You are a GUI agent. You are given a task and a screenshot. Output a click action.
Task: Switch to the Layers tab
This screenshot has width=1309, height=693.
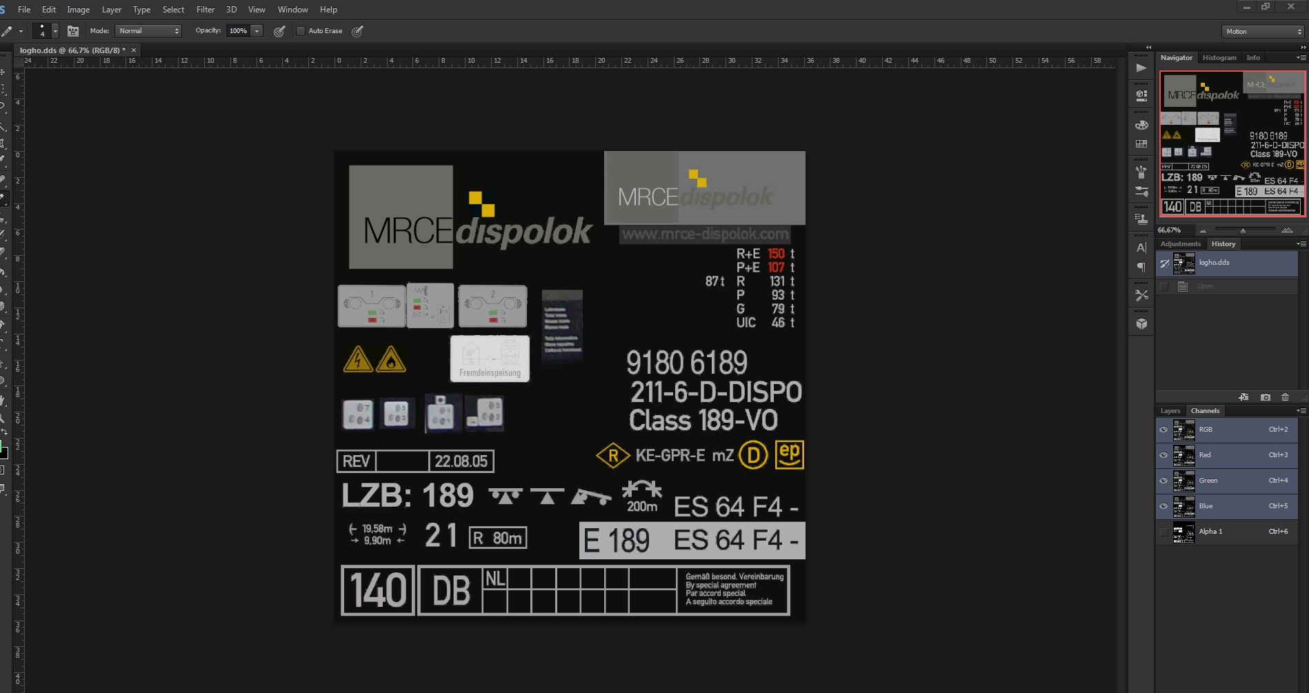(1170, 411)
